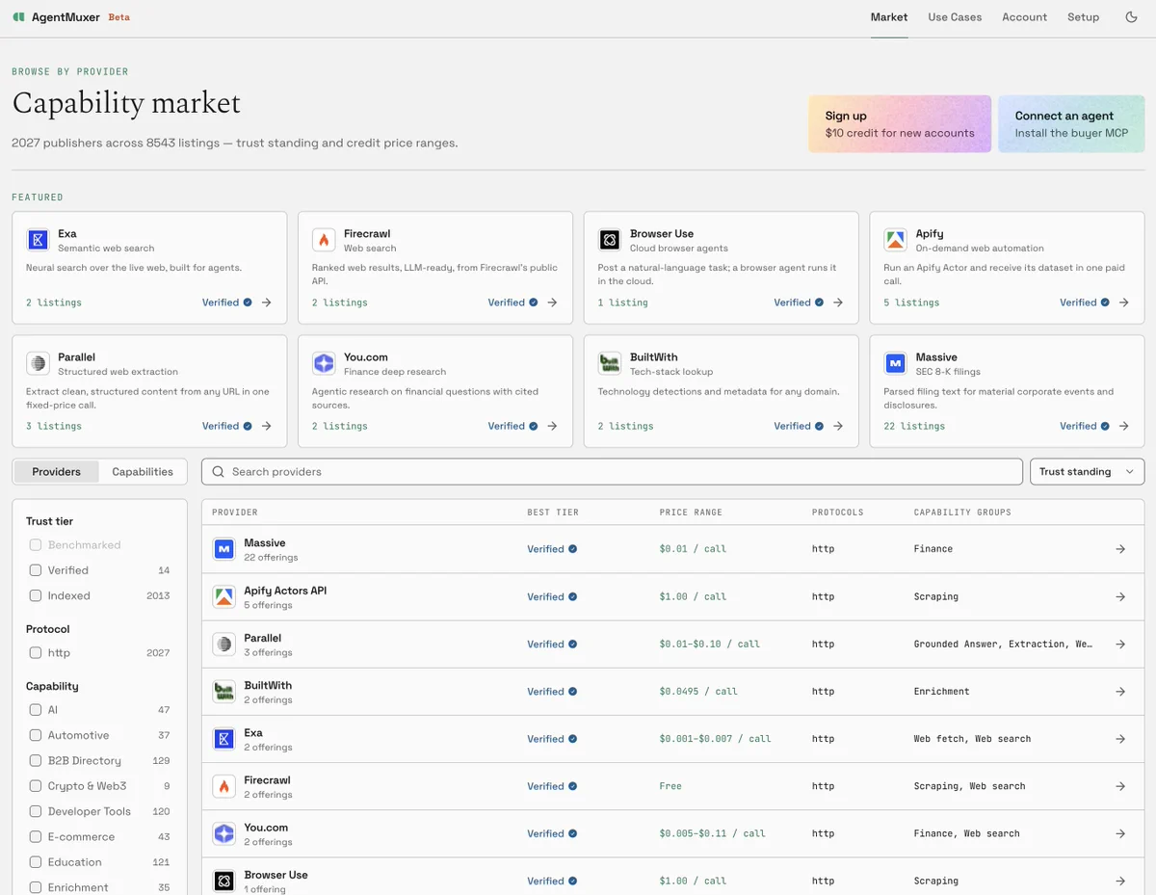The image size is (1156, 895).
Task: Open the Parallel table row arrow
Action: click(x=1120, y=644)
